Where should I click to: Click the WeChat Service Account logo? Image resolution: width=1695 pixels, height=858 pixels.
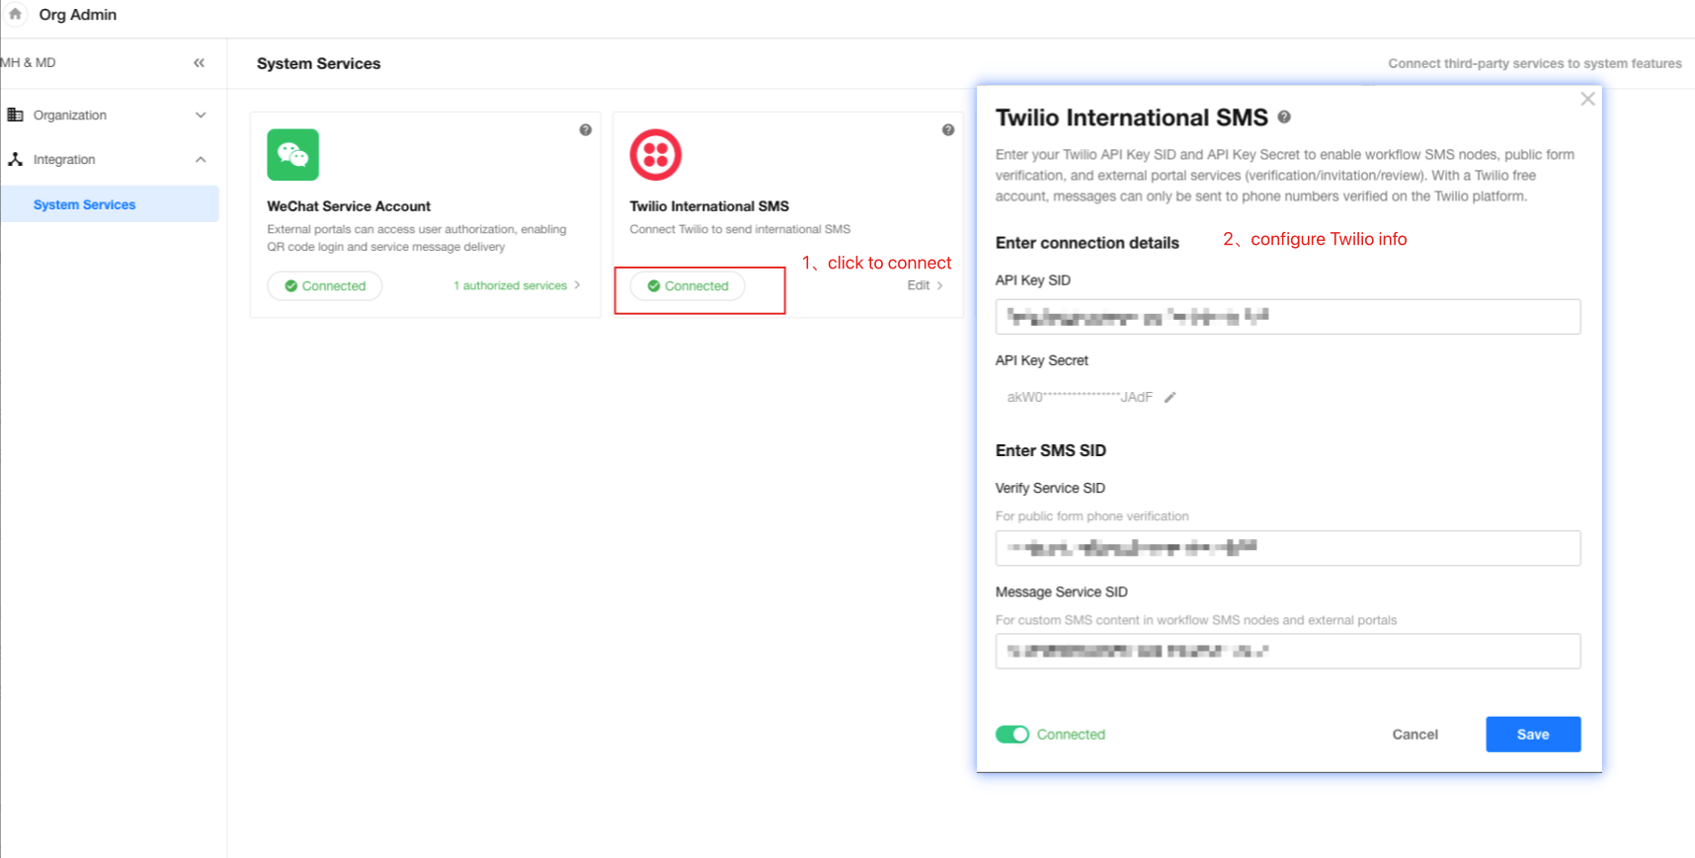292,155
